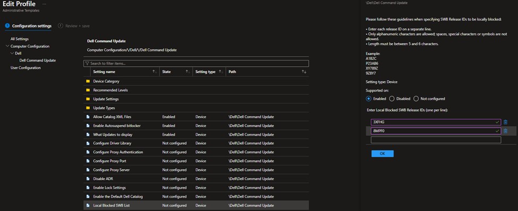518x211 pixels.
Task: Collapse the Dell tree node
Action: (x=12, y=53)
